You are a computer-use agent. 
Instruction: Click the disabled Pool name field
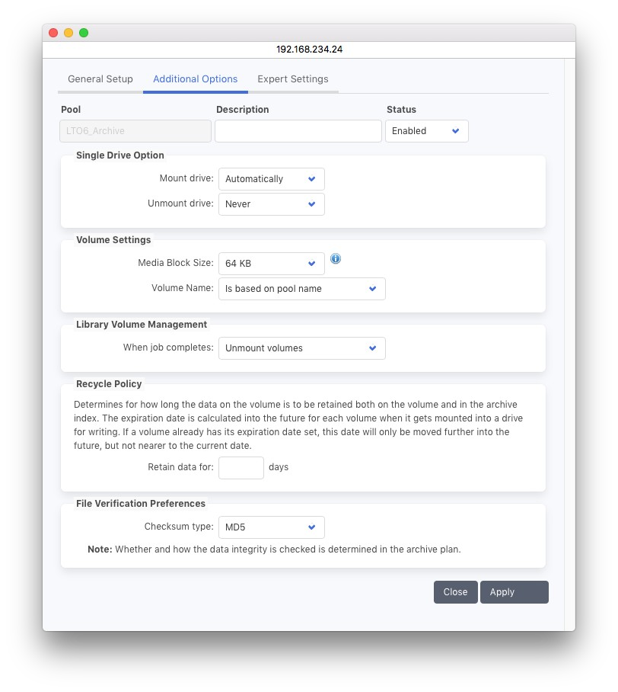pos(135,131)
